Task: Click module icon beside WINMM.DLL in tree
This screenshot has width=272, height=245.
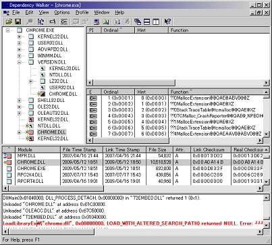Action: (31, 55)
